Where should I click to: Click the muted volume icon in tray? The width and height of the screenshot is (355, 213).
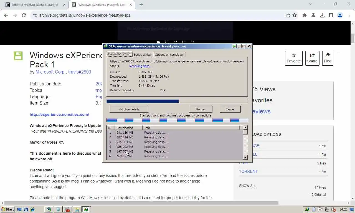(334, 209)
